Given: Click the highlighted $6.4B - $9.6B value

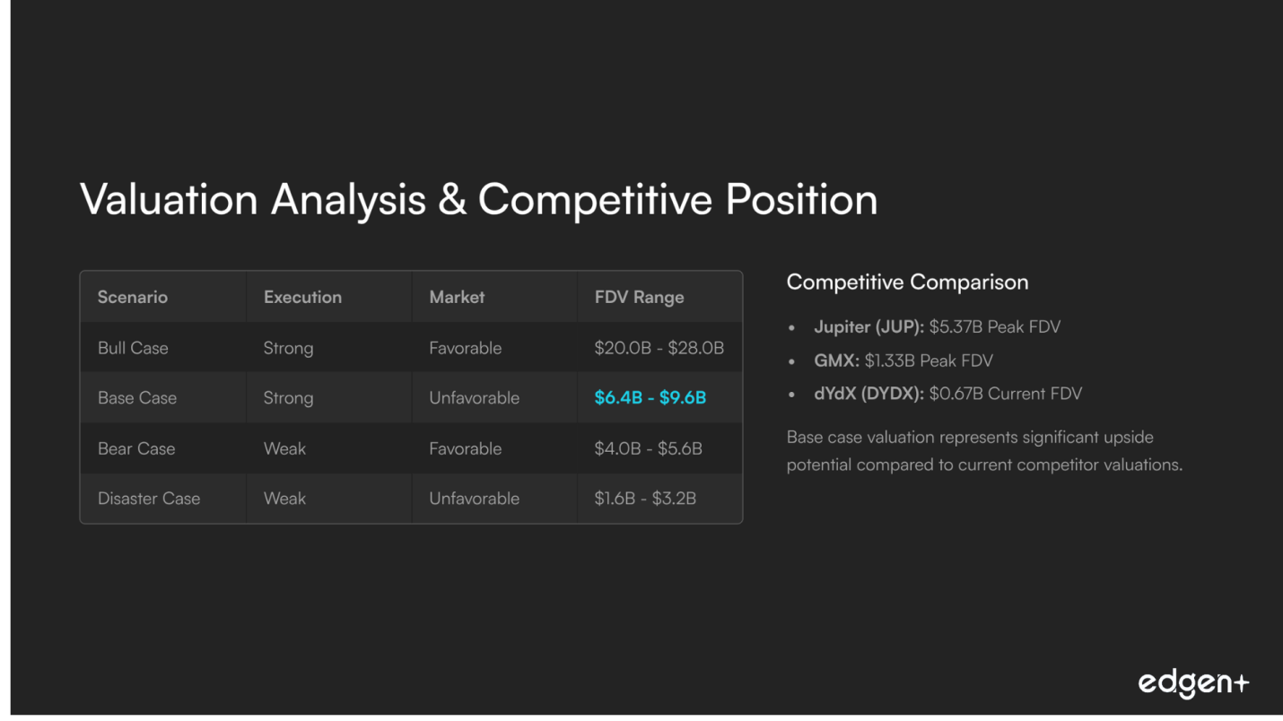Looking at the screenshot, I should 650,398.
